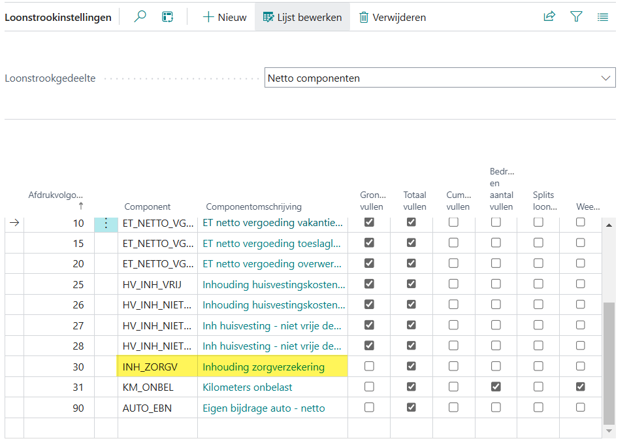
Task: Select the KM_ONBEL component cell
Action: pos(148,387)
